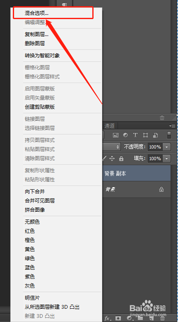Delete layer trash icon beside new-layer icon
The height and width of the screenshot is (322, 178).
pyautogui.click(x=162, y=318)
